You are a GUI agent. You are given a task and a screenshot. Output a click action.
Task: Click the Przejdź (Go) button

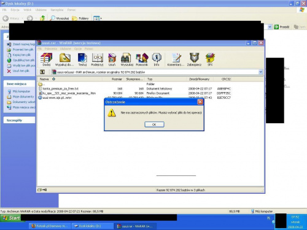tap(282, 27)
